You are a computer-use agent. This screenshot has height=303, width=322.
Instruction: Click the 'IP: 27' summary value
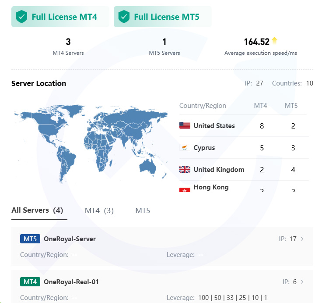coord(254,83)
